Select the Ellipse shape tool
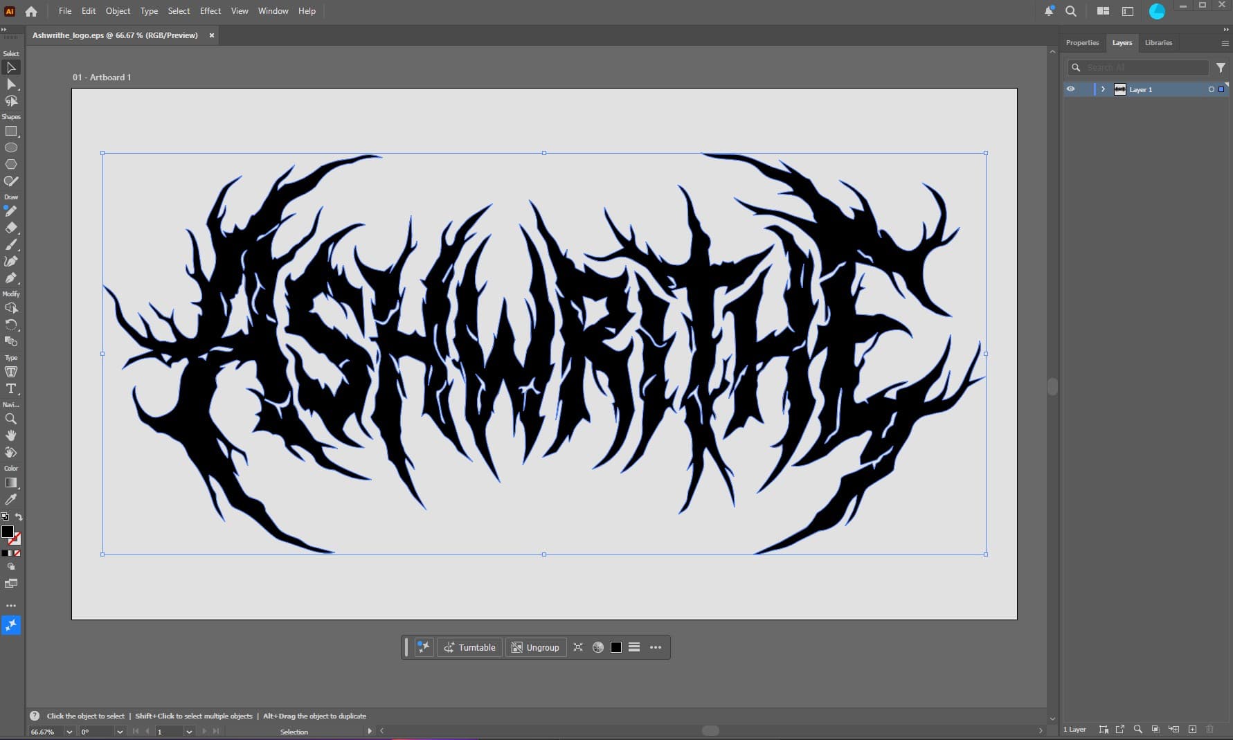Screen dimensions: 1233x740 [11, 148]
